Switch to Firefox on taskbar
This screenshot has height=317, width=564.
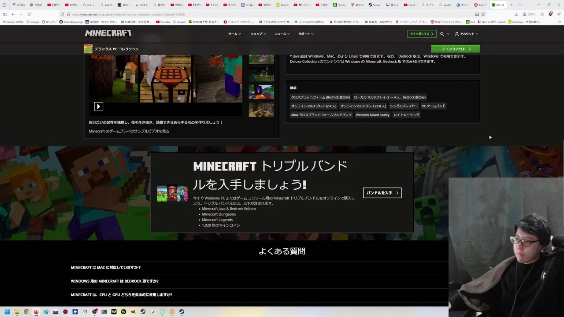[36, 312]
